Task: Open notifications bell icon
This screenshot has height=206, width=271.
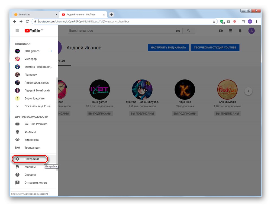Action: (240, 31)
